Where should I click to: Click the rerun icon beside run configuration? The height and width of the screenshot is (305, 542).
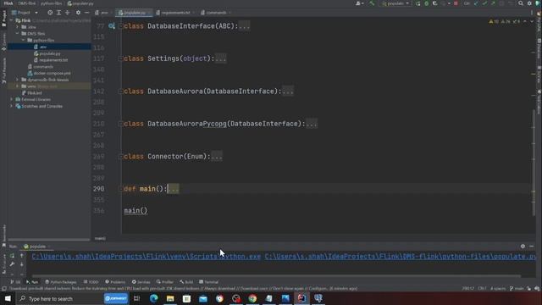[418, 3]
